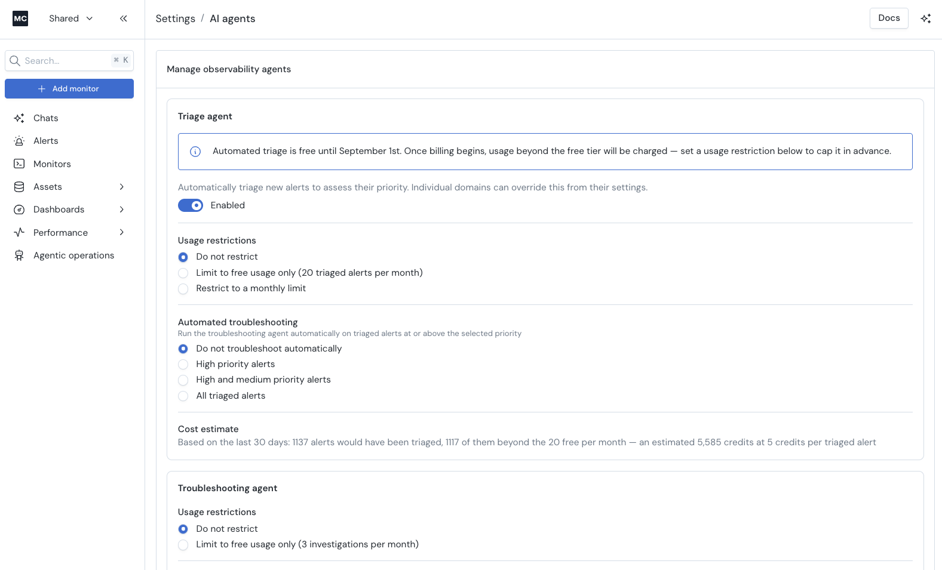Click the info icon in triage banner
942x570 pixels.
(x=195, y=152)
